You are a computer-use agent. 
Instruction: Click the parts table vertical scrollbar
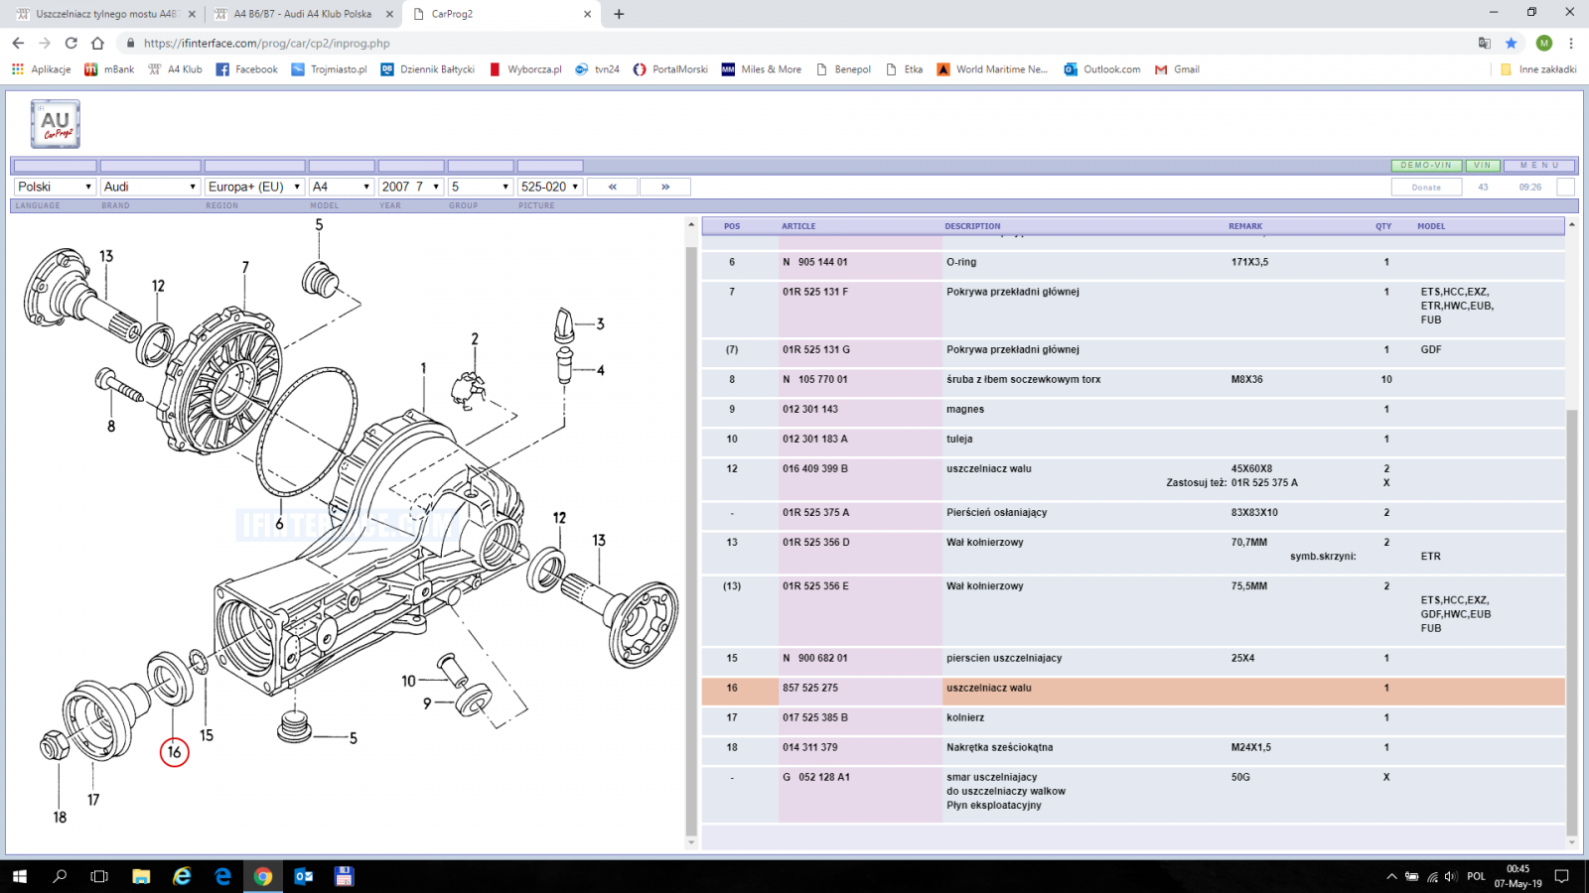click(x=1571, y=622)
